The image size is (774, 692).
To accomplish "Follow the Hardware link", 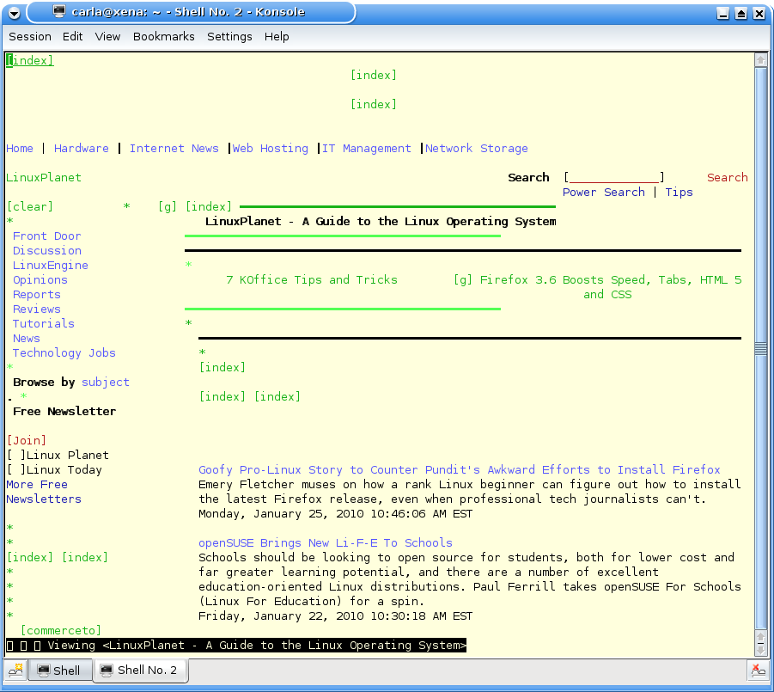I will 82,148.
